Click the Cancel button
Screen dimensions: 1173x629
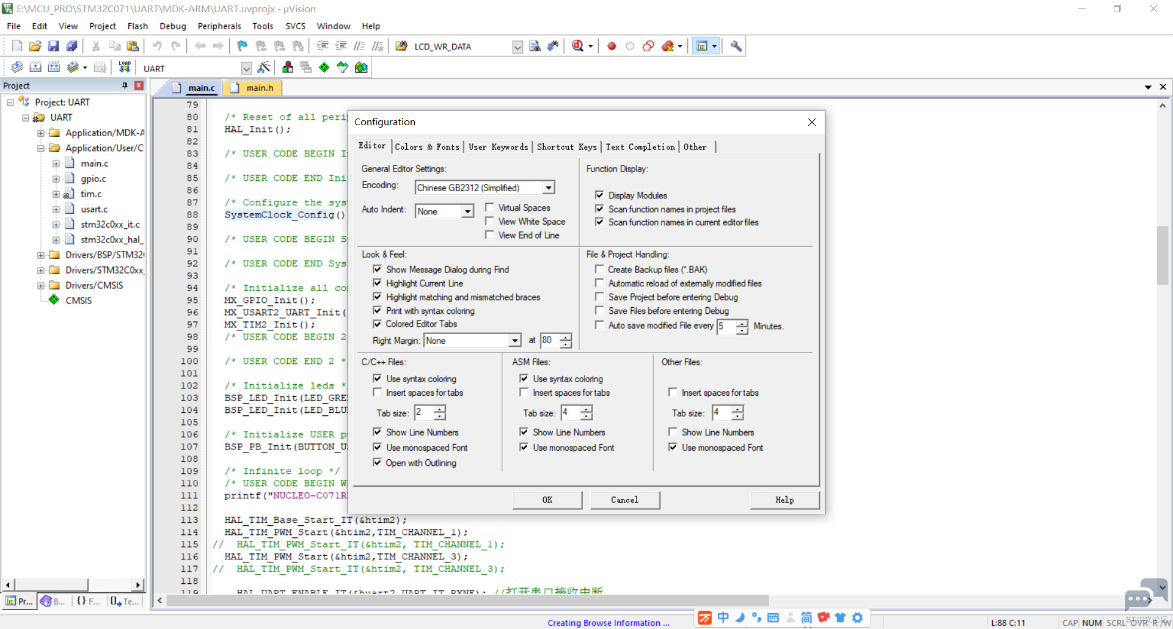[x=624, y=500]
